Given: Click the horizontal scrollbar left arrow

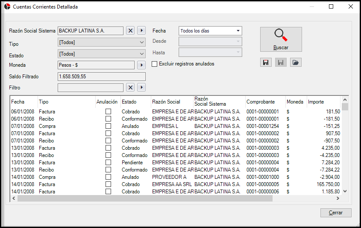Looking at the screenshot, I should tap(14, 198).
